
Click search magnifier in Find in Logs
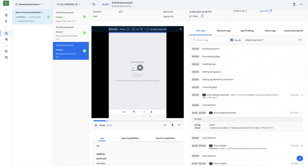195,40
